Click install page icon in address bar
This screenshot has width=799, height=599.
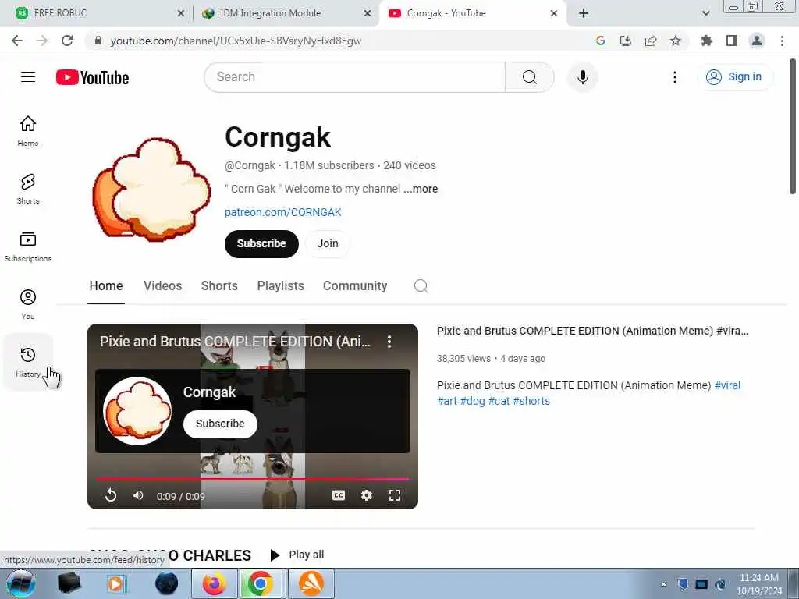tap(625, 41)
